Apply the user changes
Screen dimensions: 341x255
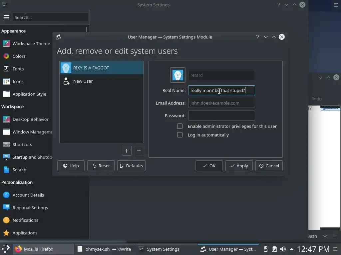coord(239,166)
